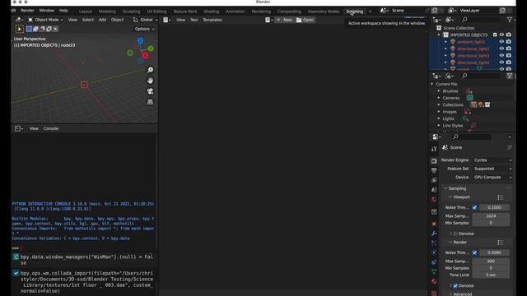Open the Render Engine Cycles dropdown
Viewport: 527px width, 296px height.
click(x=492, y=160)
